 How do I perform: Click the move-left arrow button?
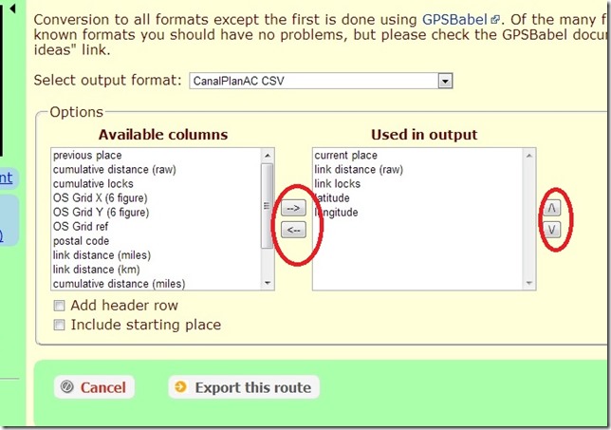293,230
